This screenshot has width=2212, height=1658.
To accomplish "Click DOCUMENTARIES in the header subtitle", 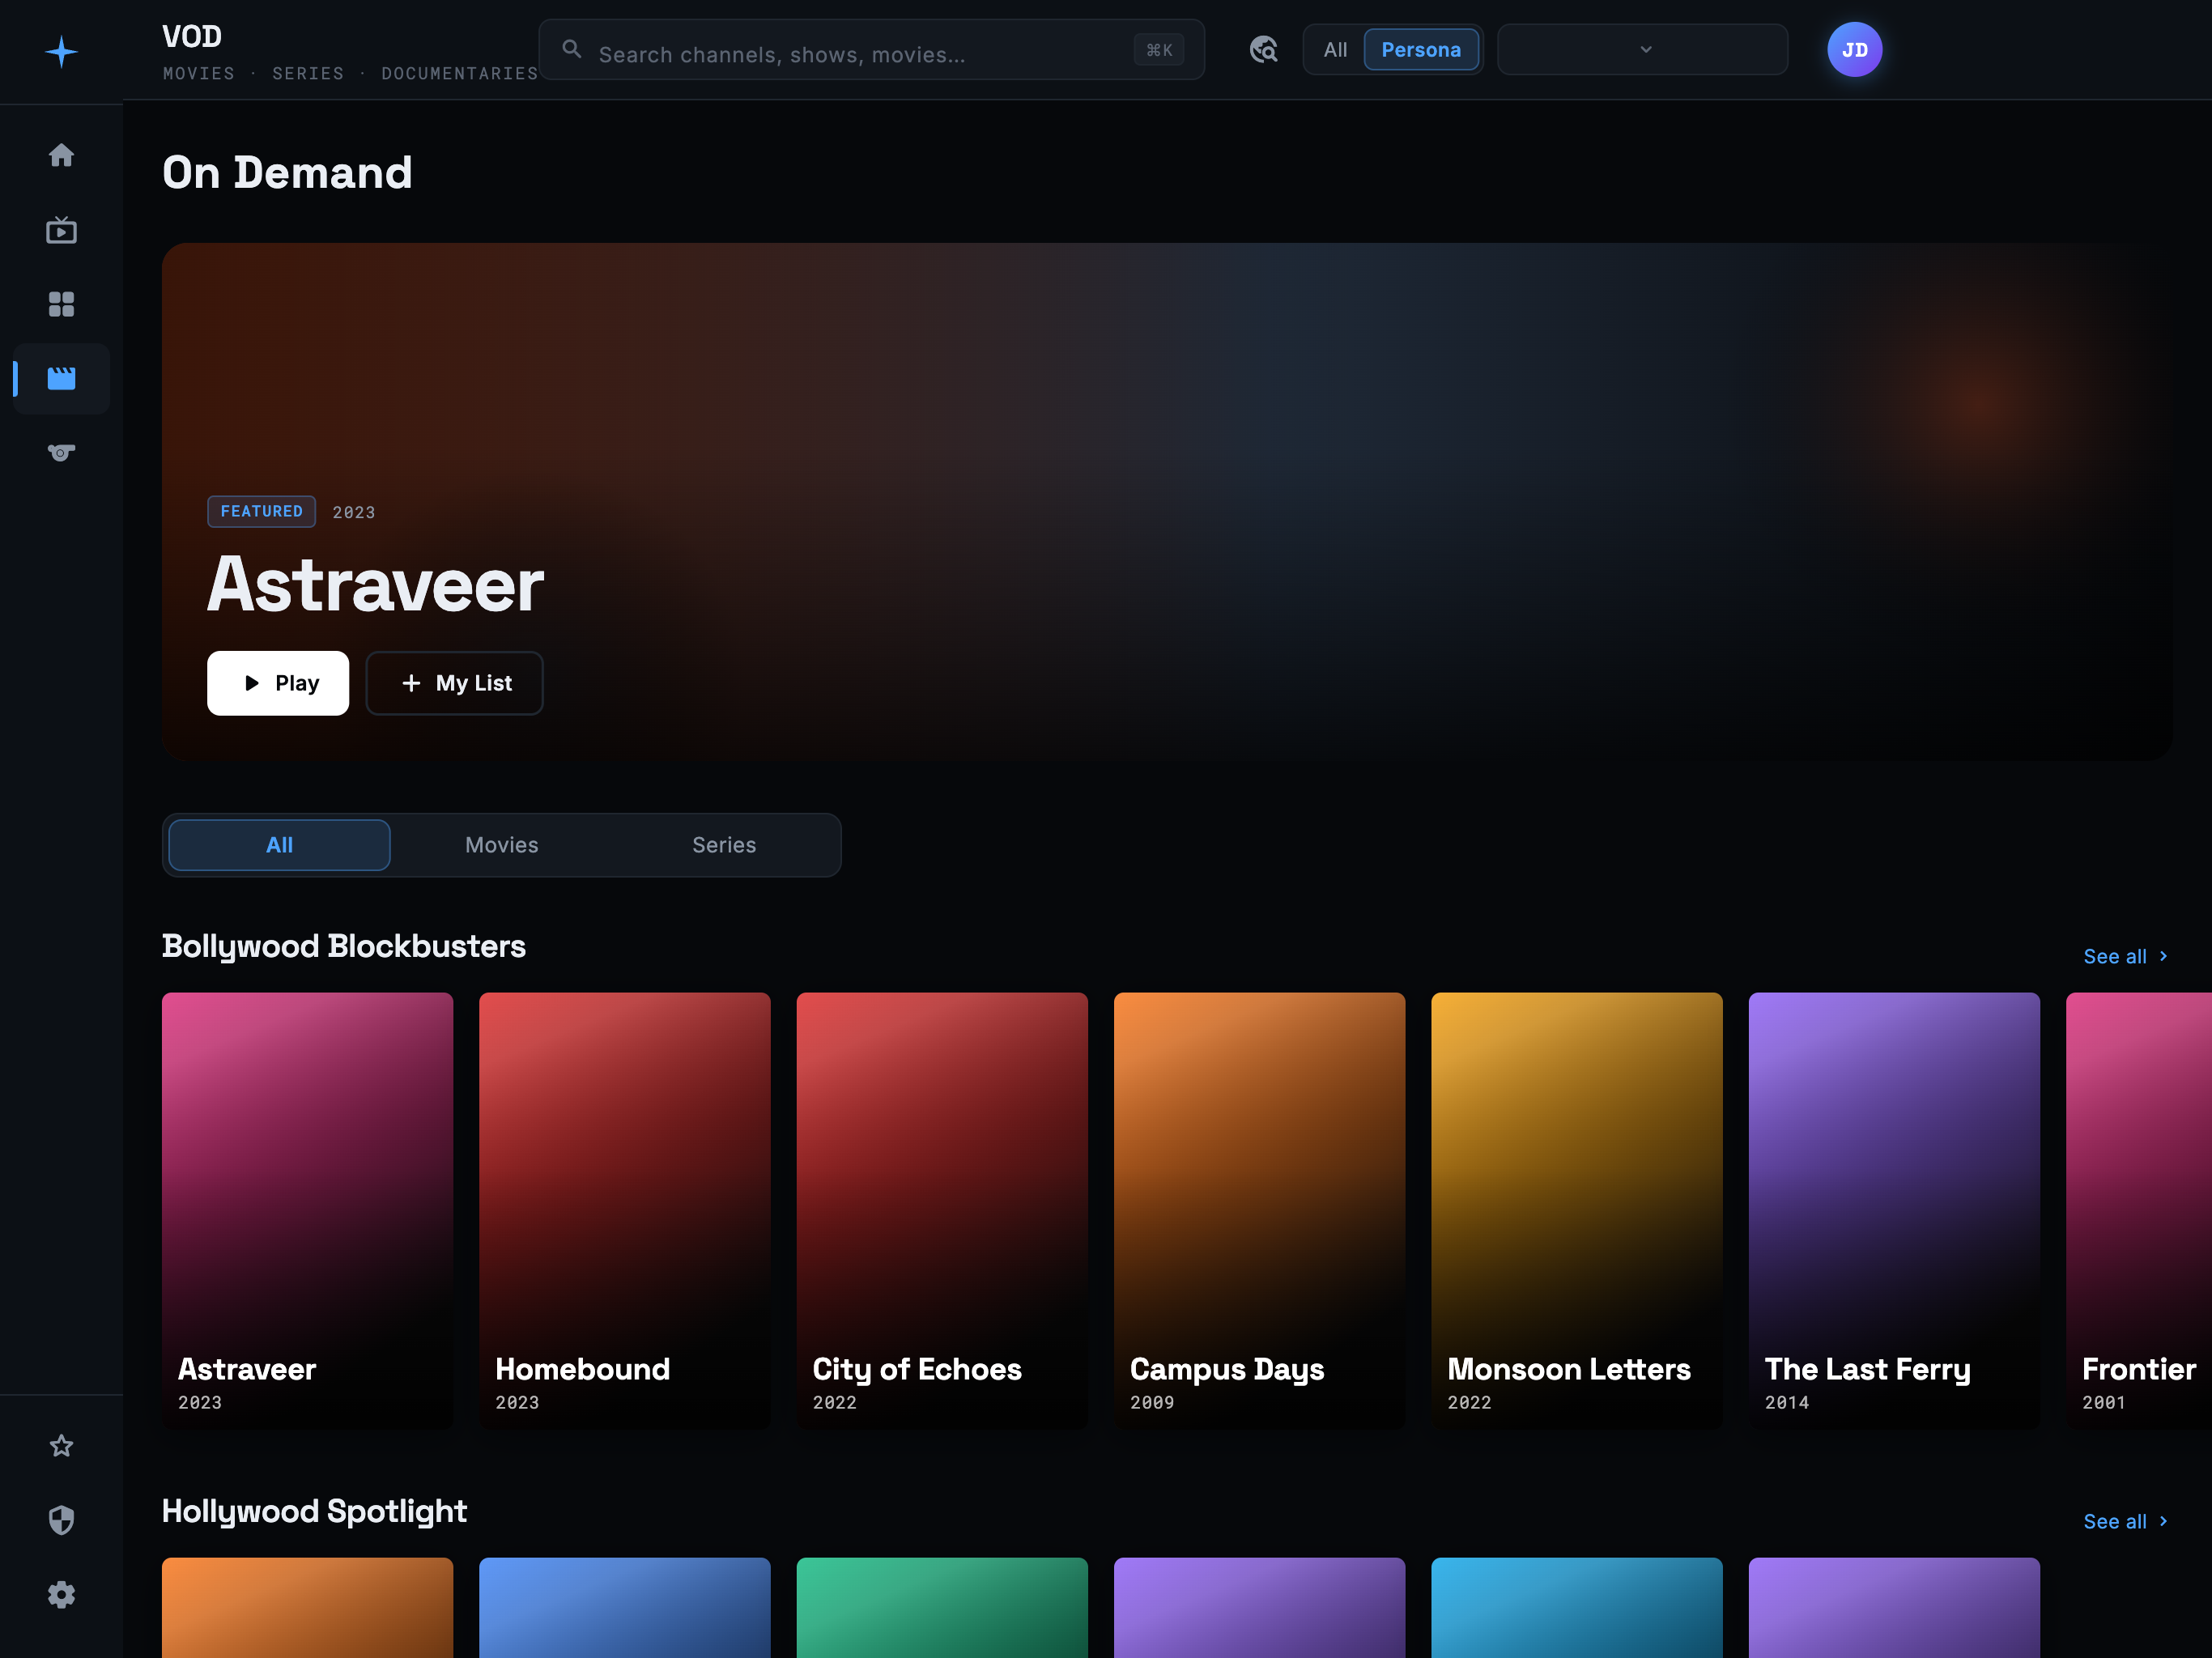I will point(460,73).
